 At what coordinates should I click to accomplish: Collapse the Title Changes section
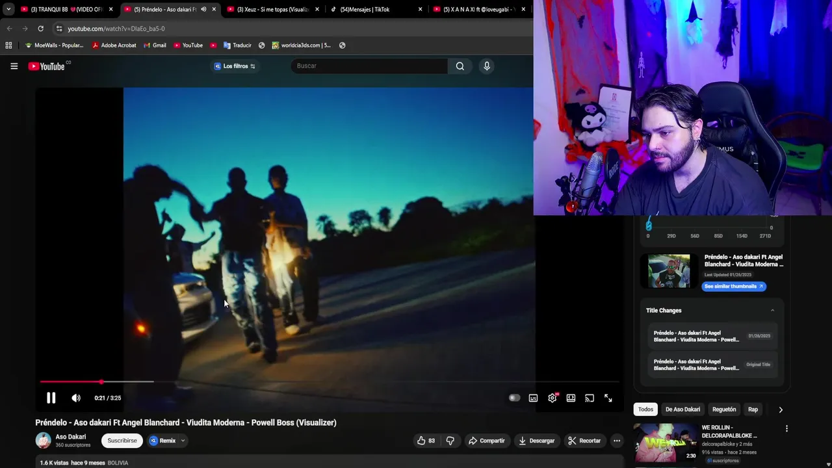point(772,311)
